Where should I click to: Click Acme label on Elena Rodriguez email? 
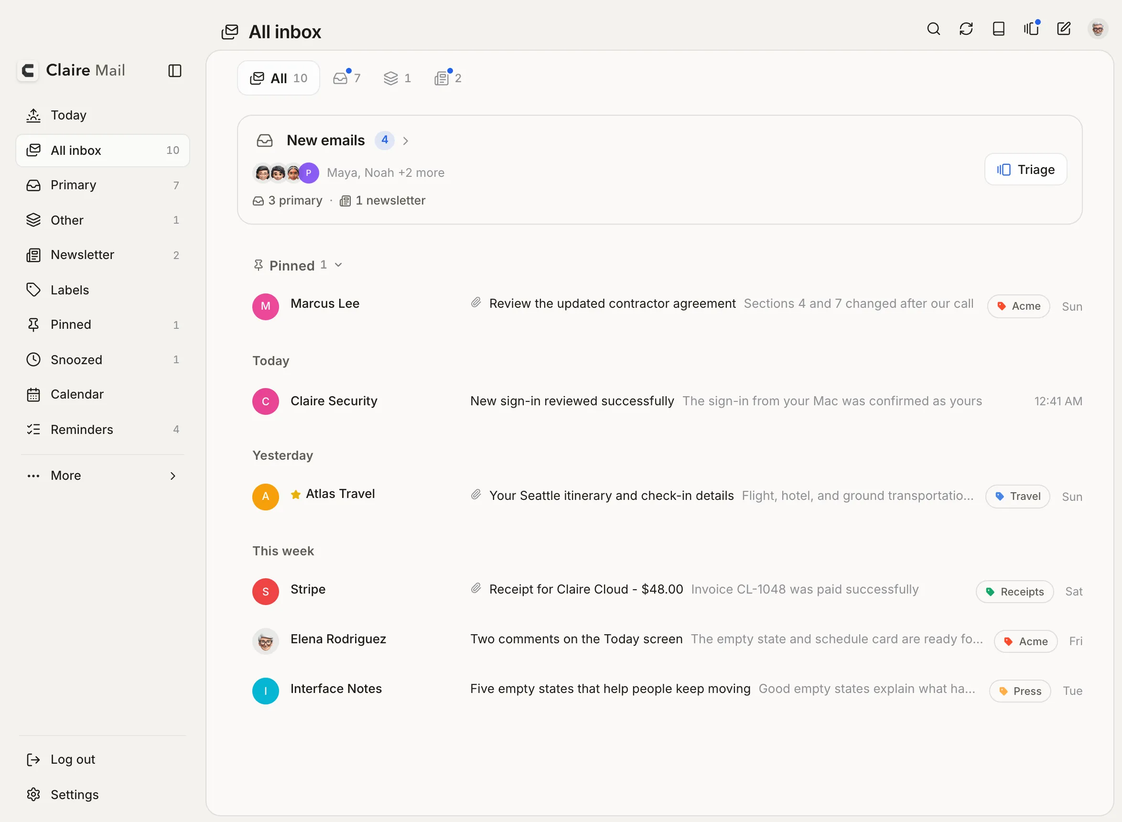click(x=1025, y=641)
